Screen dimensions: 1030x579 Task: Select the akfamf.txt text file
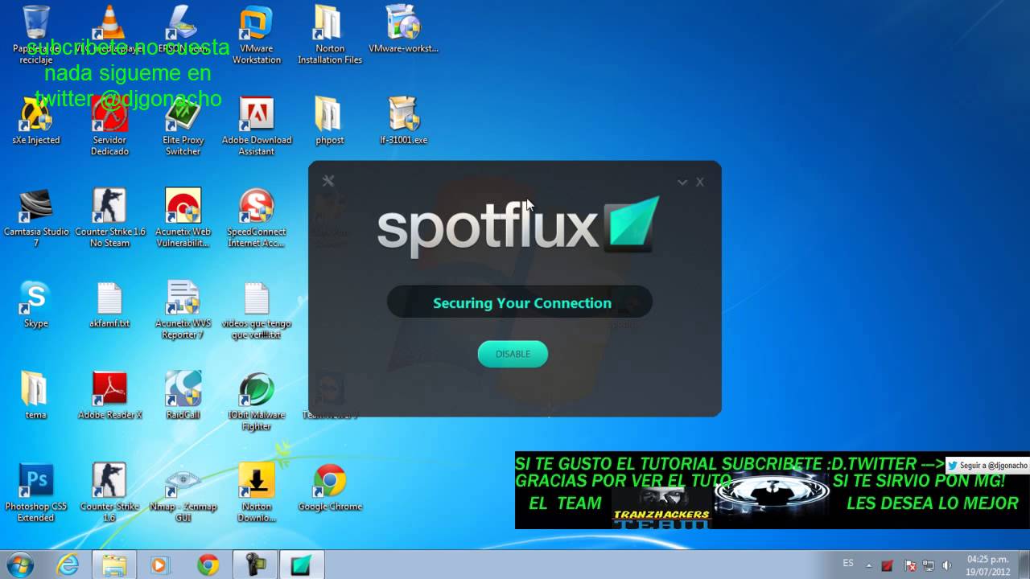click(x=109, y=304)
